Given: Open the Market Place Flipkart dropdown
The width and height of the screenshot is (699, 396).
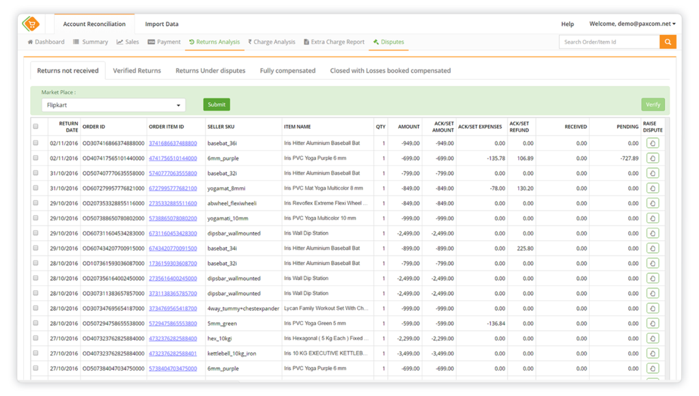Looking at the screenshot, I should click(x=113, y=104).
